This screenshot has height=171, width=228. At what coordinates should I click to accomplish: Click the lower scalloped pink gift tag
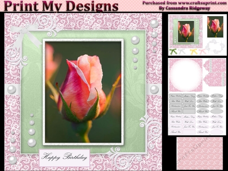(x=214, y=79)
